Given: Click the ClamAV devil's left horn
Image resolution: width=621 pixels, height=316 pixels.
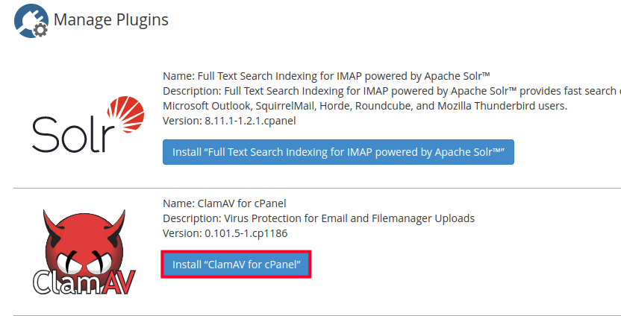Looking at the screenshot, I should click(x=47, y=220).
